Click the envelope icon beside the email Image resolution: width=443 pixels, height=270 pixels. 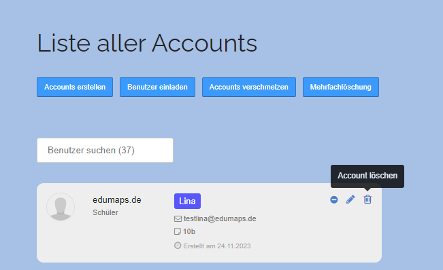point(178,218)
